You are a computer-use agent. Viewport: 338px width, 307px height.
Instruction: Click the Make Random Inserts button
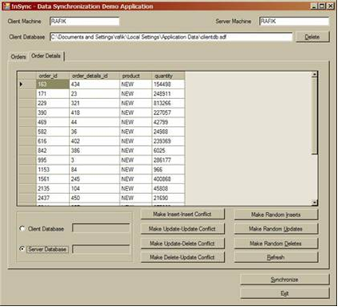[x=276, y=215]
